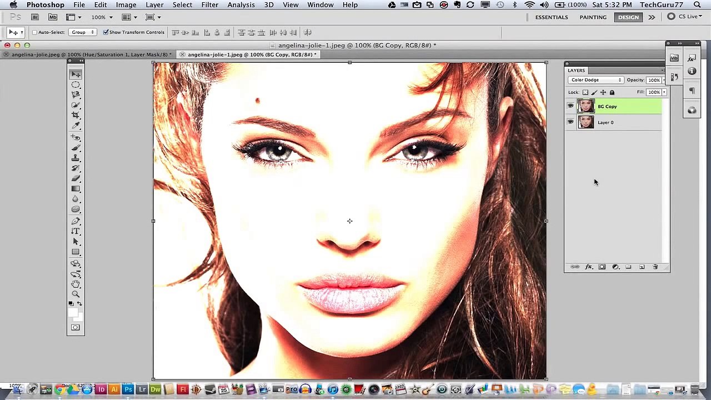Select the Rectangle shape tool
Image resolution: width=711 pixels, height=400 pixels.
point(76,252)
